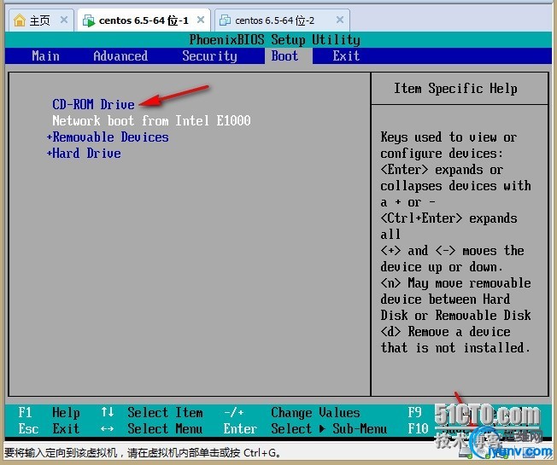557x465 pixels.
Task: Close the 主页 tab
Action: 64,20
